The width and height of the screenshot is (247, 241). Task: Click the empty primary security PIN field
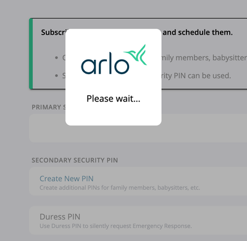pos(138,128)
